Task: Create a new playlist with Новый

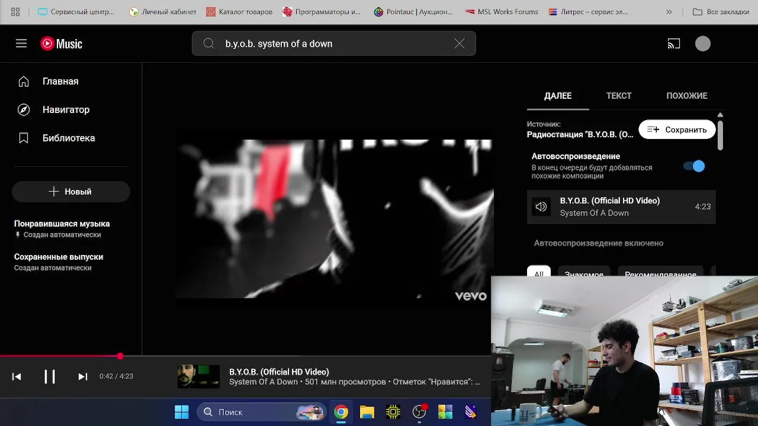Action: pos(71,192)
